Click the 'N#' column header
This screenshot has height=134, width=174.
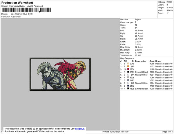point(125,61)
